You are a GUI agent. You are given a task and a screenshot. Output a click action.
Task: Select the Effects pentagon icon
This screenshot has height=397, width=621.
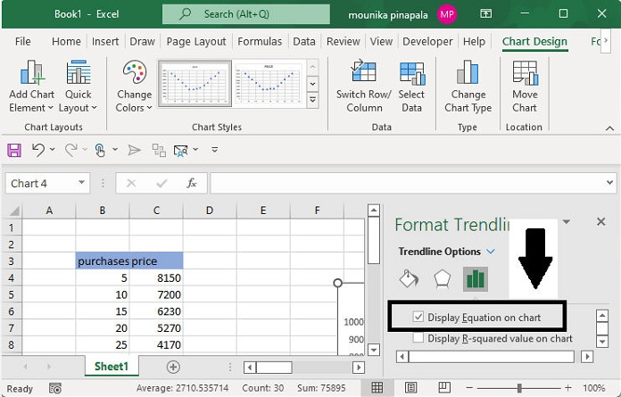[442, 279]
